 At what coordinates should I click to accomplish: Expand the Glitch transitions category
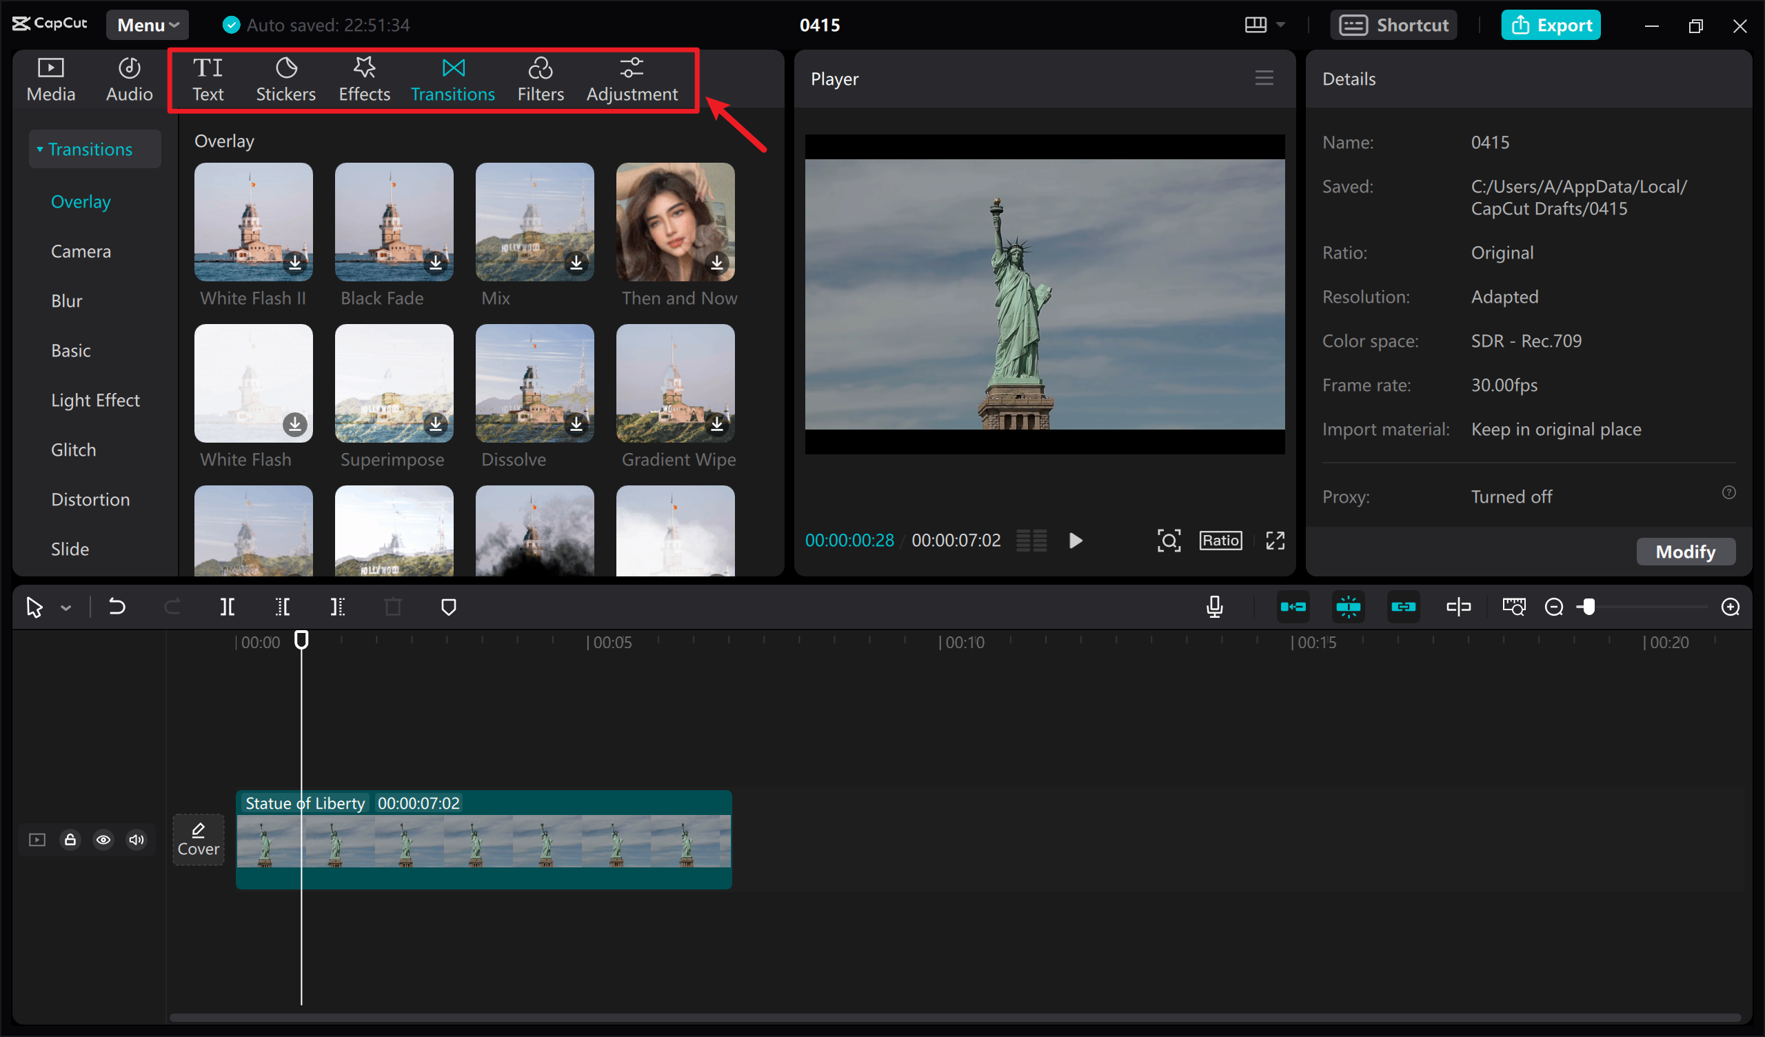point(72,450)
